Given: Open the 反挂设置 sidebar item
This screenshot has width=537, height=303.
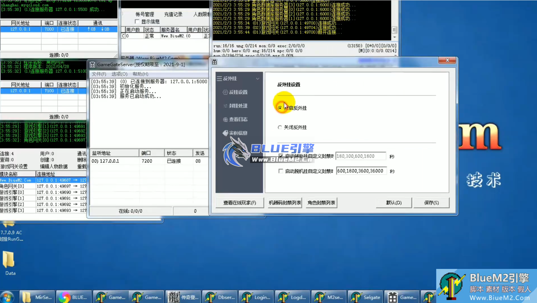Looking at the screenshot, I should [238, 92].
